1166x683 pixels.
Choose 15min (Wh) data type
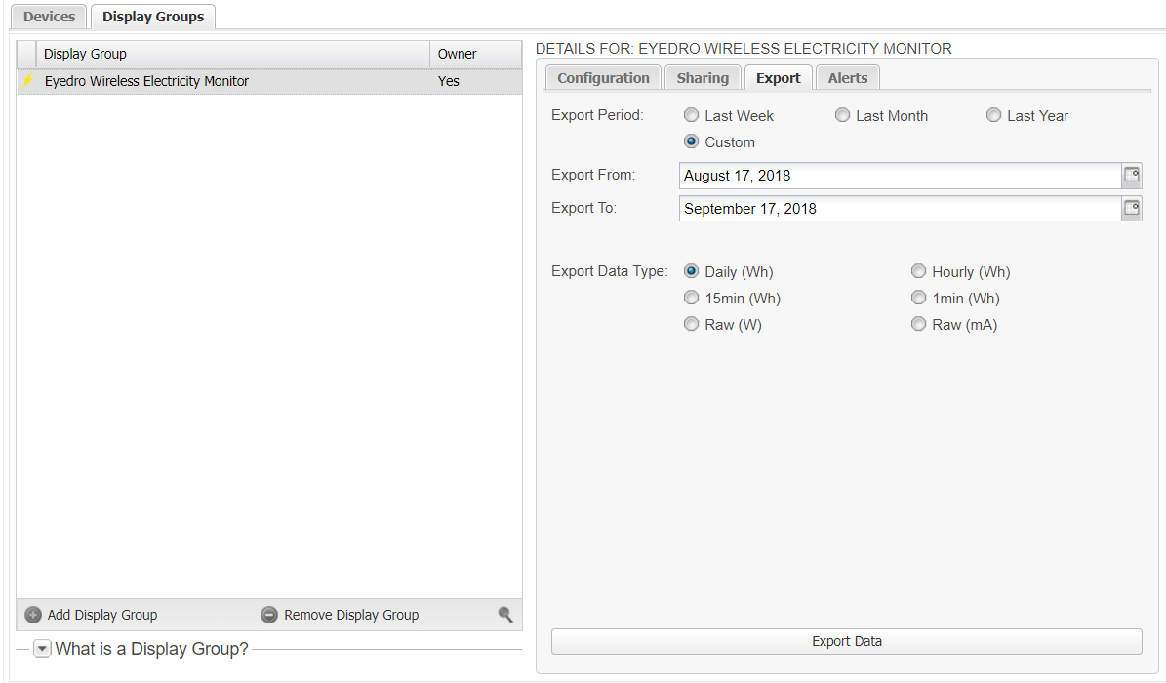692,298
